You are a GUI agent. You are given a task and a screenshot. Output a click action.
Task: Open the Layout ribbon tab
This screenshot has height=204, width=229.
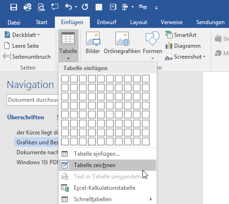click(139, 23)
